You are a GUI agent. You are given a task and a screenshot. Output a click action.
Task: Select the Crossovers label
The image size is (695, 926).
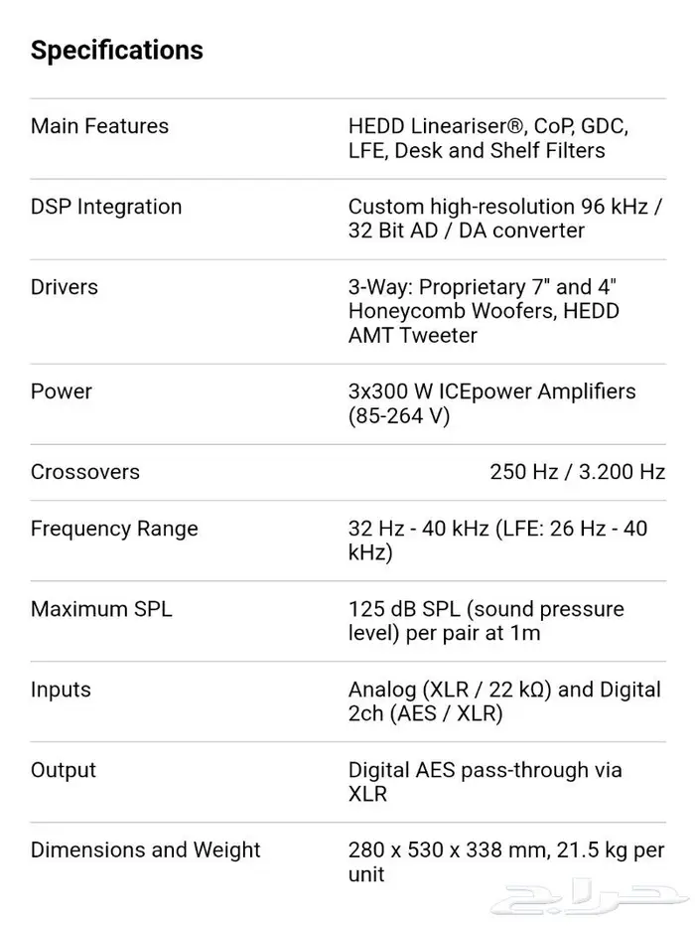pos(85,472)
